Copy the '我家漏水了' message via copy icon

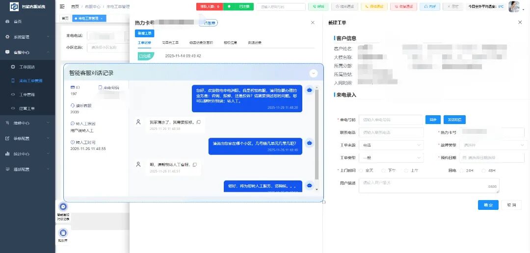[x=198, y=122]
